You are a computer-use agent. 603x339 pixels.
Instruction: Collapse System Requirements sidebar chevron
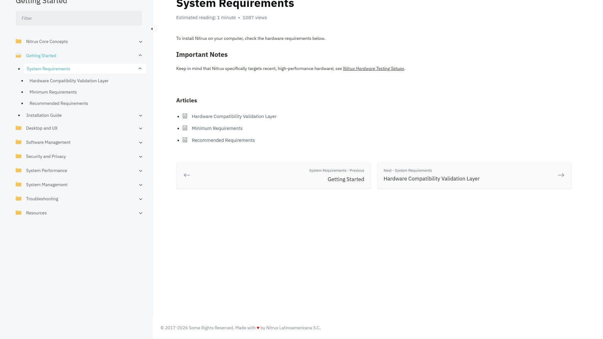point(140,68)
